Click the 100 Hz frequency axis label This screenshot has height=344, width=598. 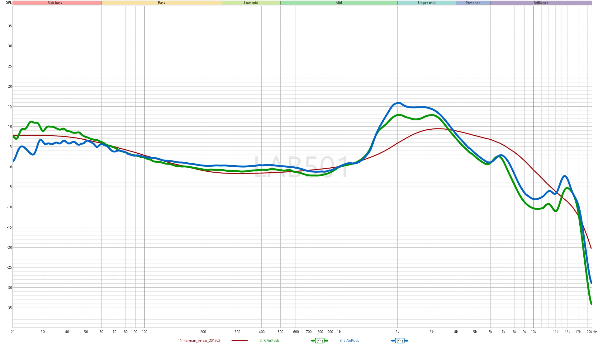click(145, 332)
